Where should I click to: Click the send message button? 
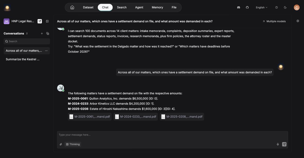(x=284, y=144)
